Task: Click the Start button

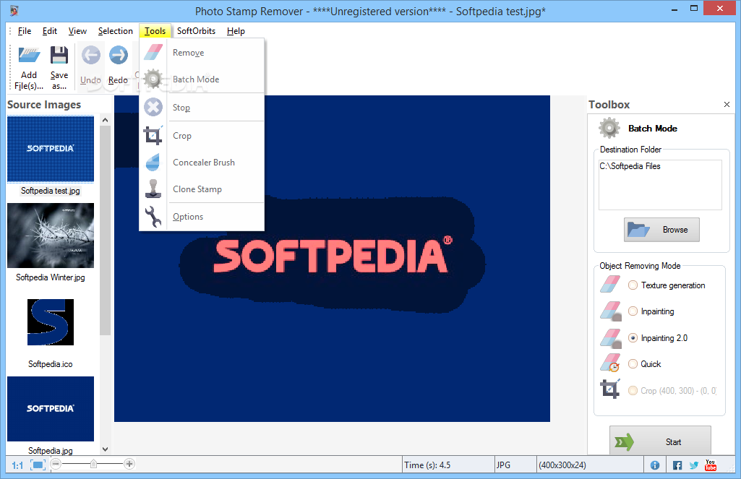Action: (660, 441)
